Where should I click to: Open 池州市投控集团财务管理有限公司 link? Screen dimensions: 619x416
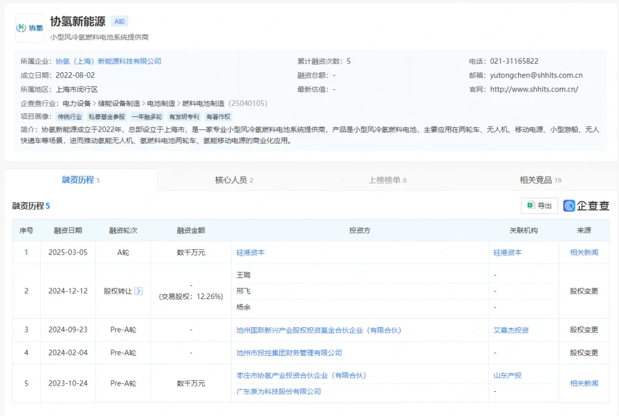[x=289, y=353]
